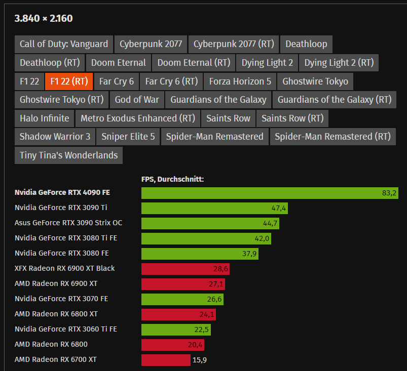Select the Ghostwire Tokyo tab without RT
The width and height of the screenshot is (407, 371).
tap(315, 81)
